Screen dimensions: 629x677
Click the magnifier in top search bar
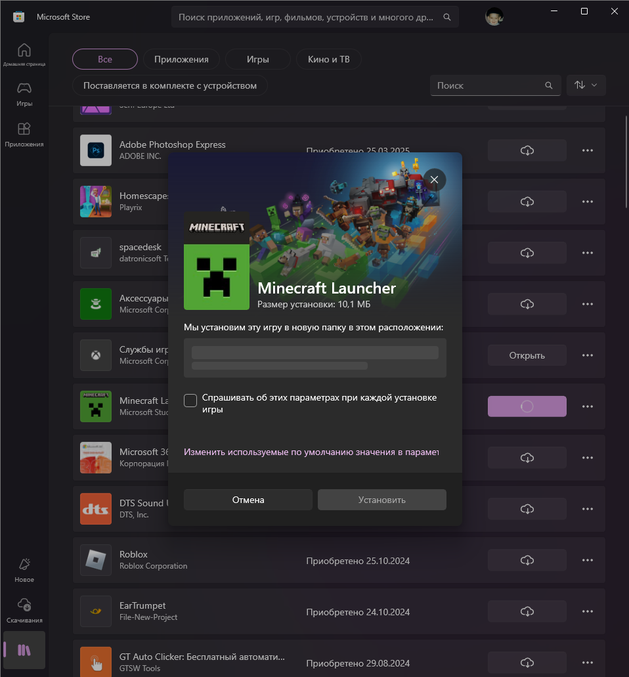[447, 17]
